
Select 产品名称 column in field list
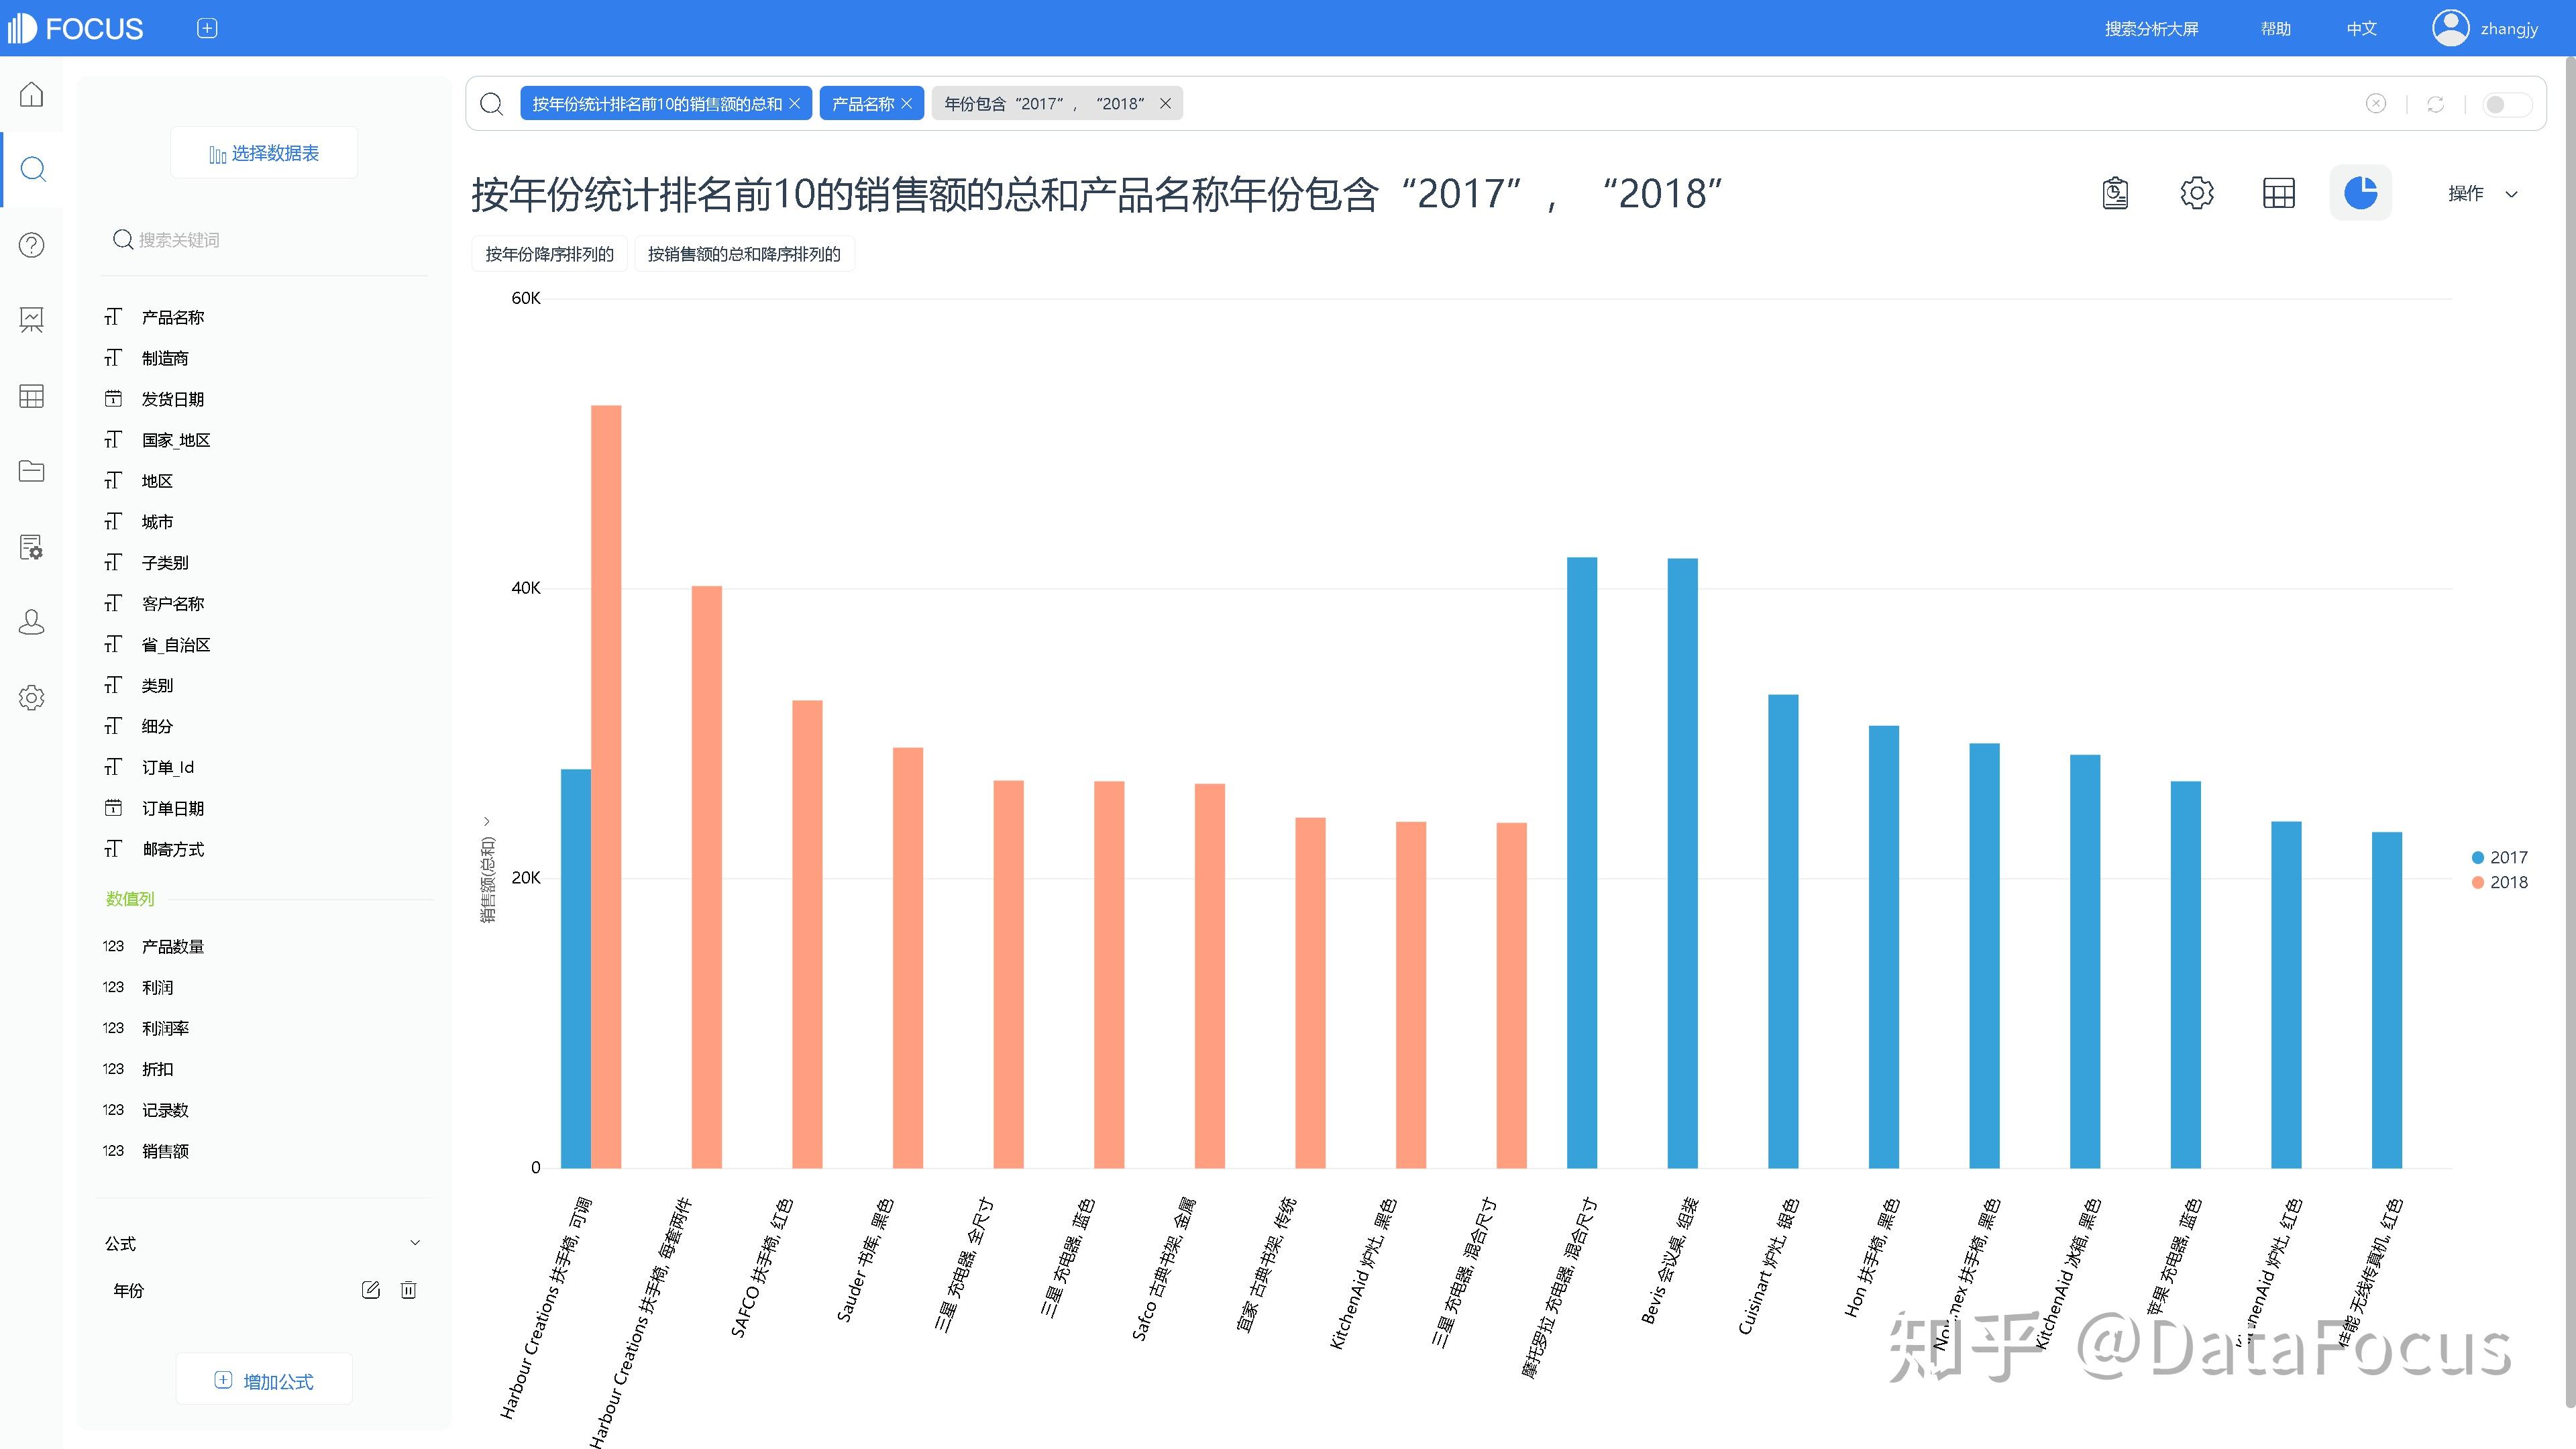172,317
